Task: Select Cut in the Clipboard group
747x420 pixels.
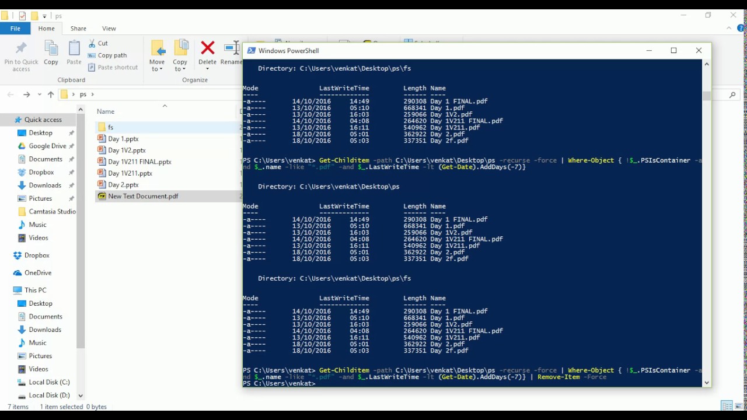Action: (98, 43)
